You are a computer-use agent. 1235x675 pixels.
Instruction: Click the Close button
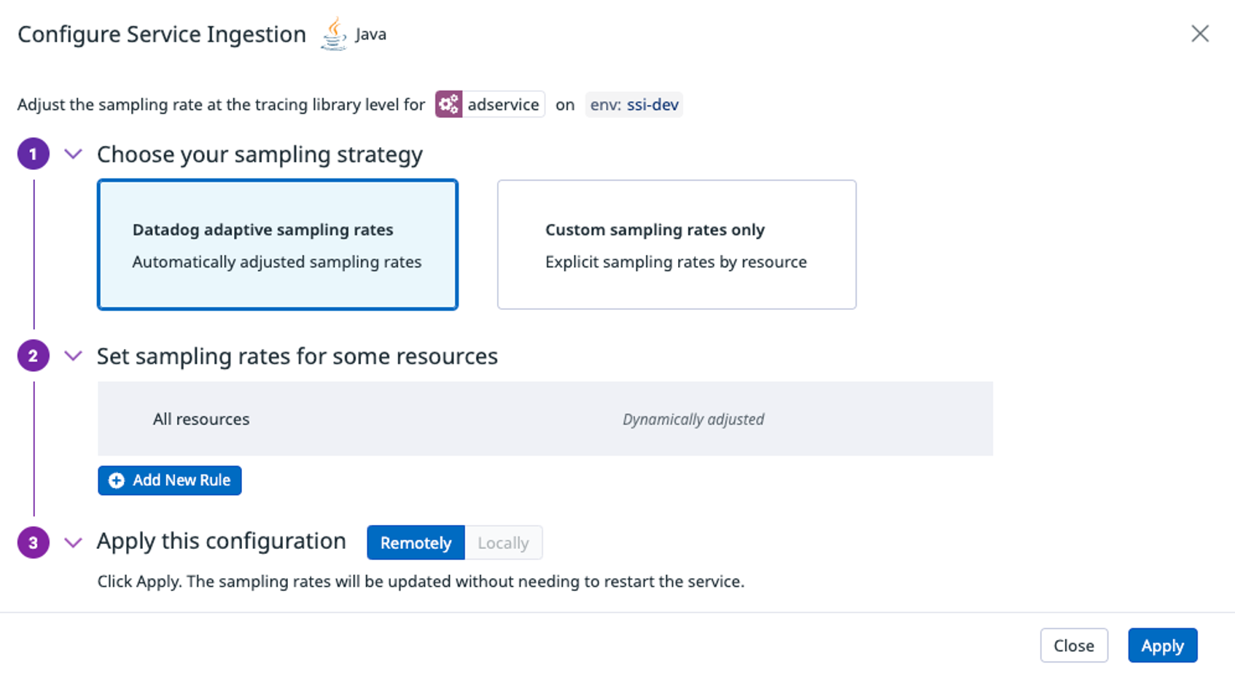click(x=1074, y=645)
